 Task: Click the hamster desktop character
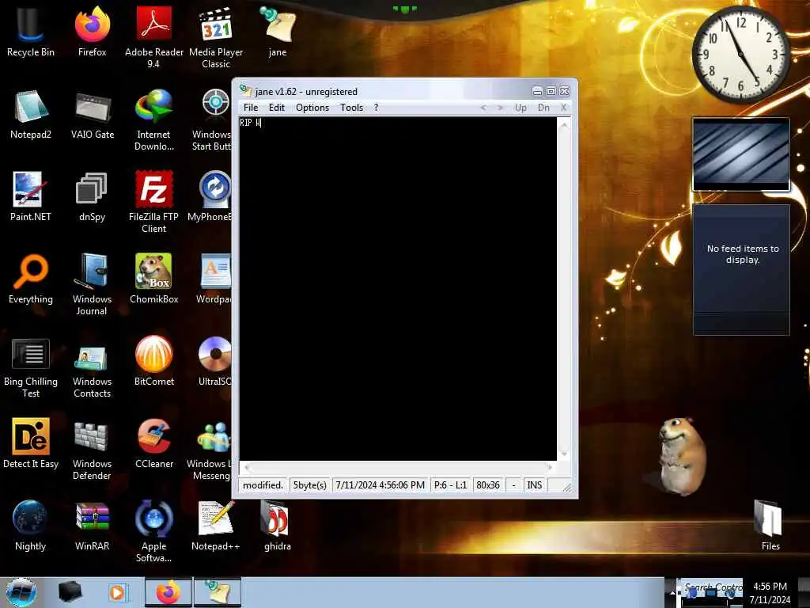[x=682, y=455]
